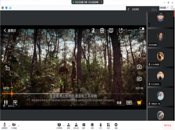
Task: Take a screenshot with the camera icon
Action: click(139, 67)
